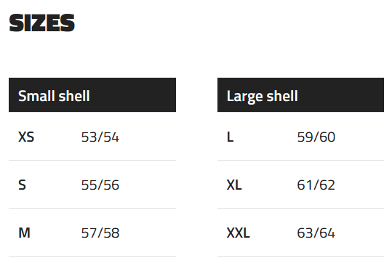Click the SIZES heading

pyautogui.click(x=41, y=23)
